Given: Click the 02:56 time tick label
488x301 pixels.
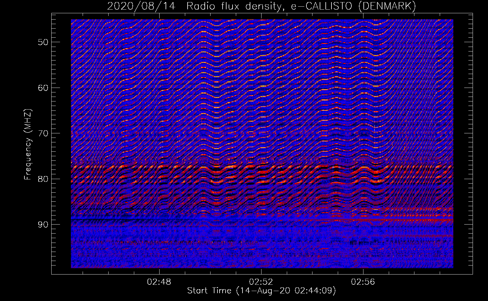Looking at the screenshot, I should click(363, 282).
